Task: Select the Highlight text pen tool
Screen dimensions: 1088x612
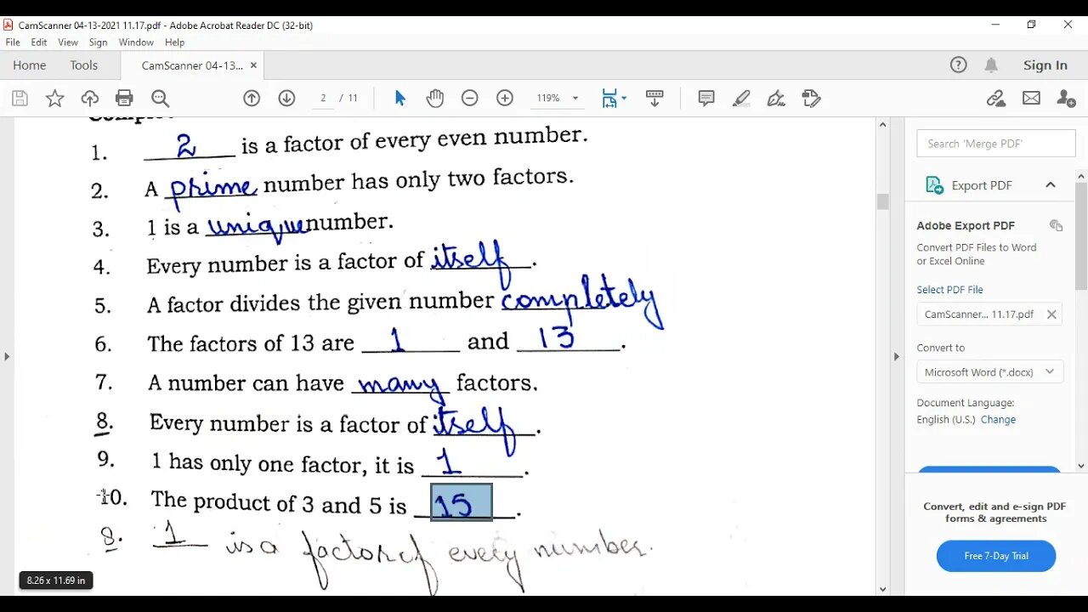Action: (x=741, y=99)
